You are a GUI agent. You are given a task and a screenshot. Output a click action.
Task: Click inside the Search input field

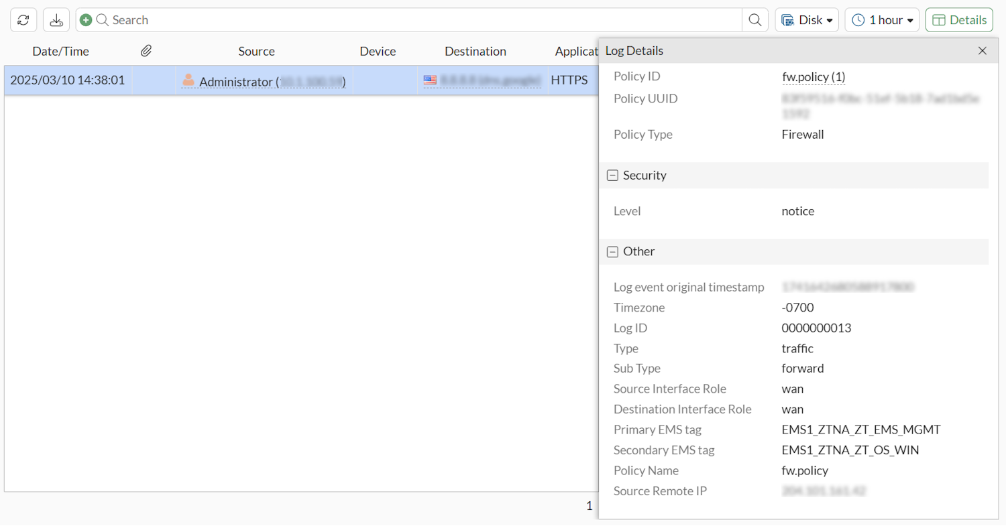(x=335, y=19)
